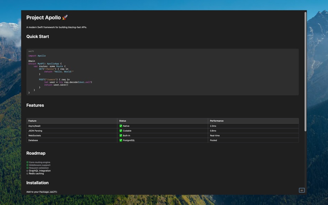Click the eye icon at the bottom right
The image size is (328, 205).
(x=301, y=190)
